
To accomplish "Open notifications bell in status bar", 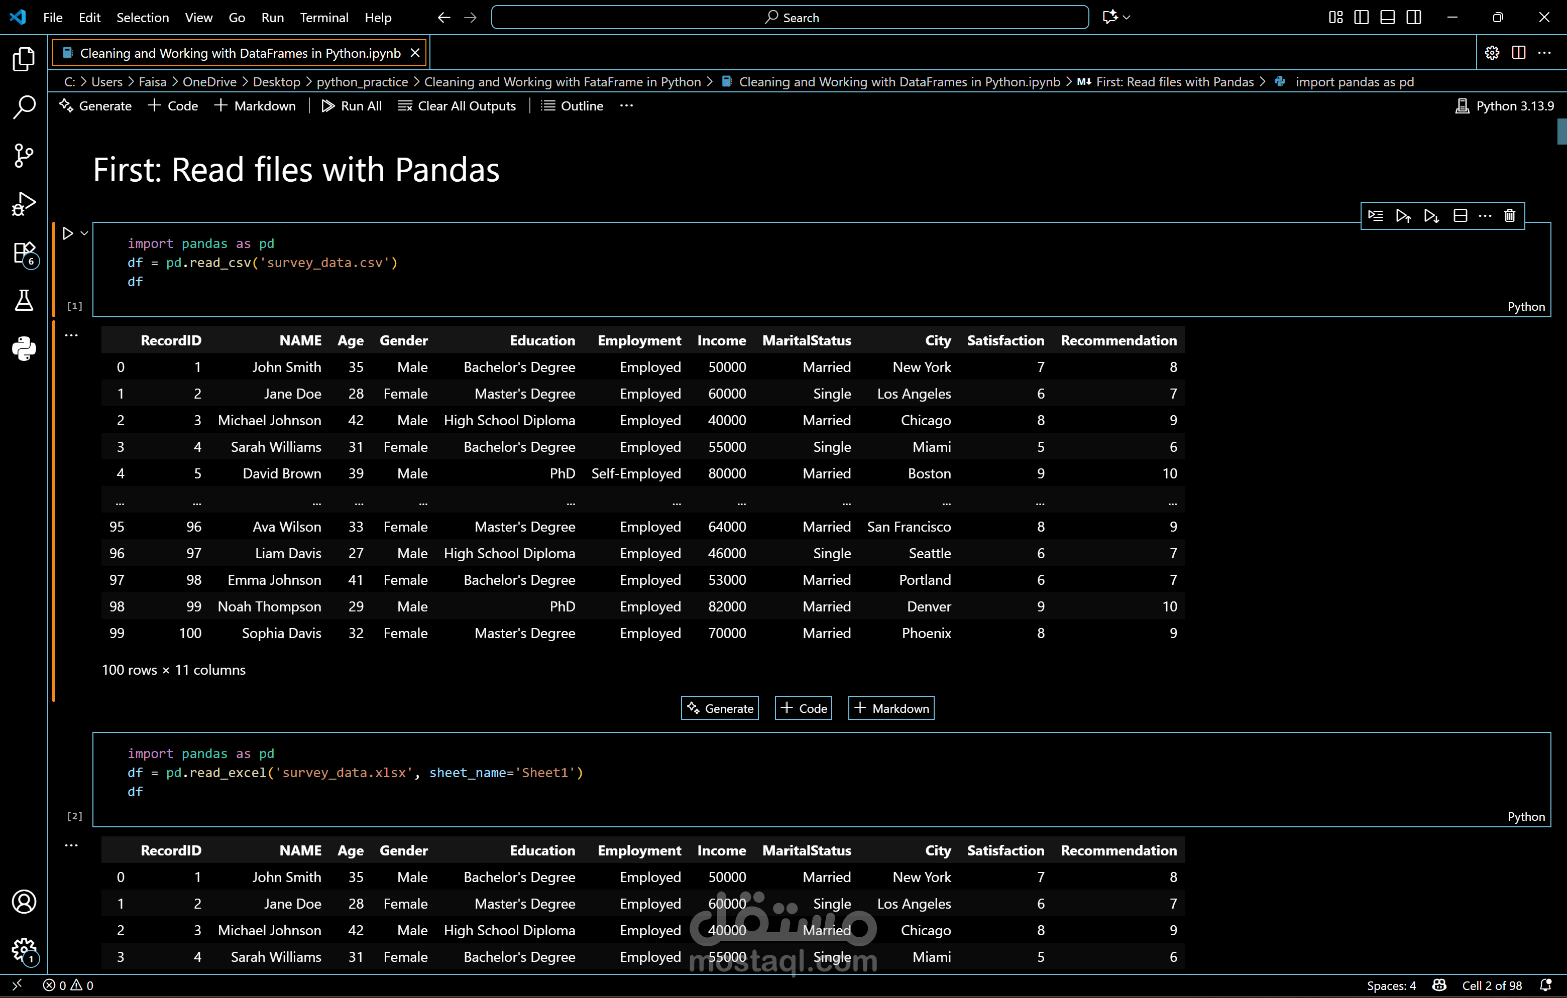I will point(1545,985).
